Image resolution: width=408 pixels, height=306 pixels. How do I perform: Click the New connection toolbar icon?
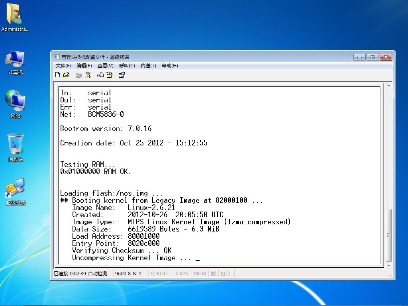(x=57, y=75)
